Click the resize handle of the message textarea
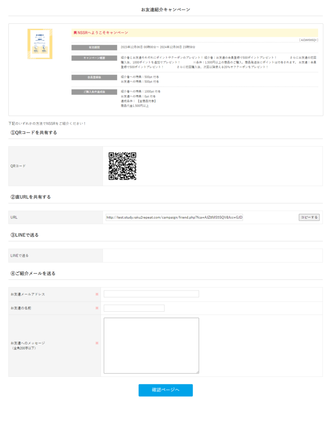This screenshot has height=433, width=327. [x=197, y=372]
